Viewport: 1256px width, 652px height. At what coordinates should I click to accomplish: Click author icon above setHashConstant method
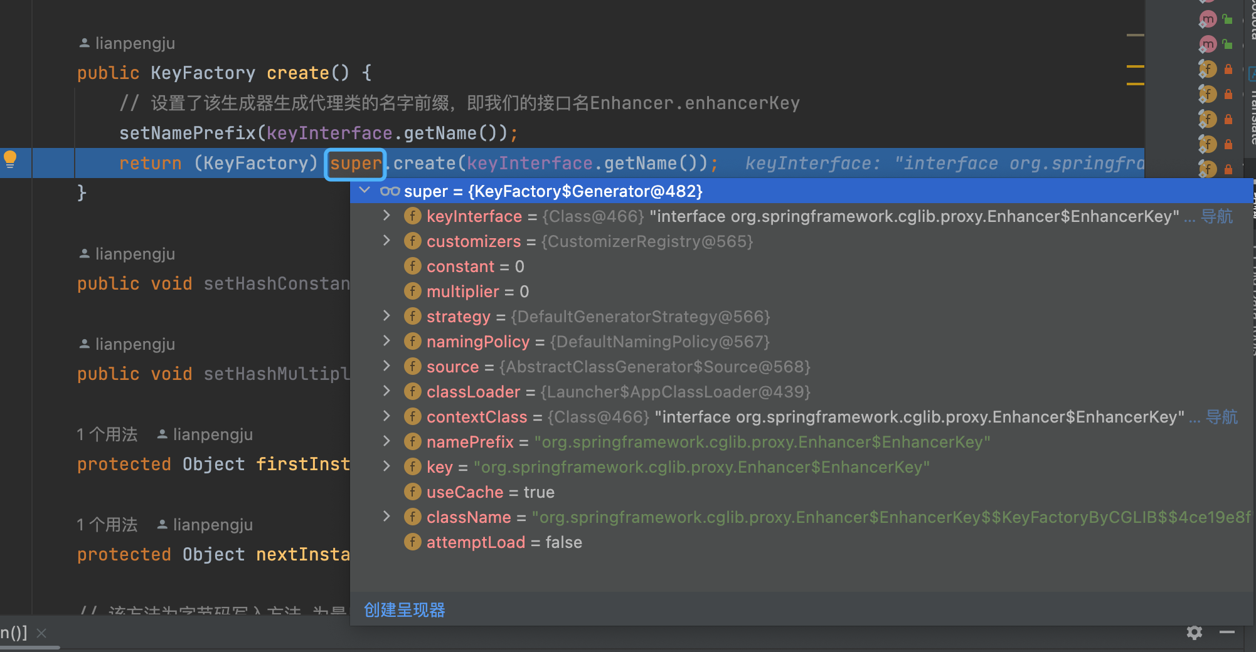pos(84,254)
